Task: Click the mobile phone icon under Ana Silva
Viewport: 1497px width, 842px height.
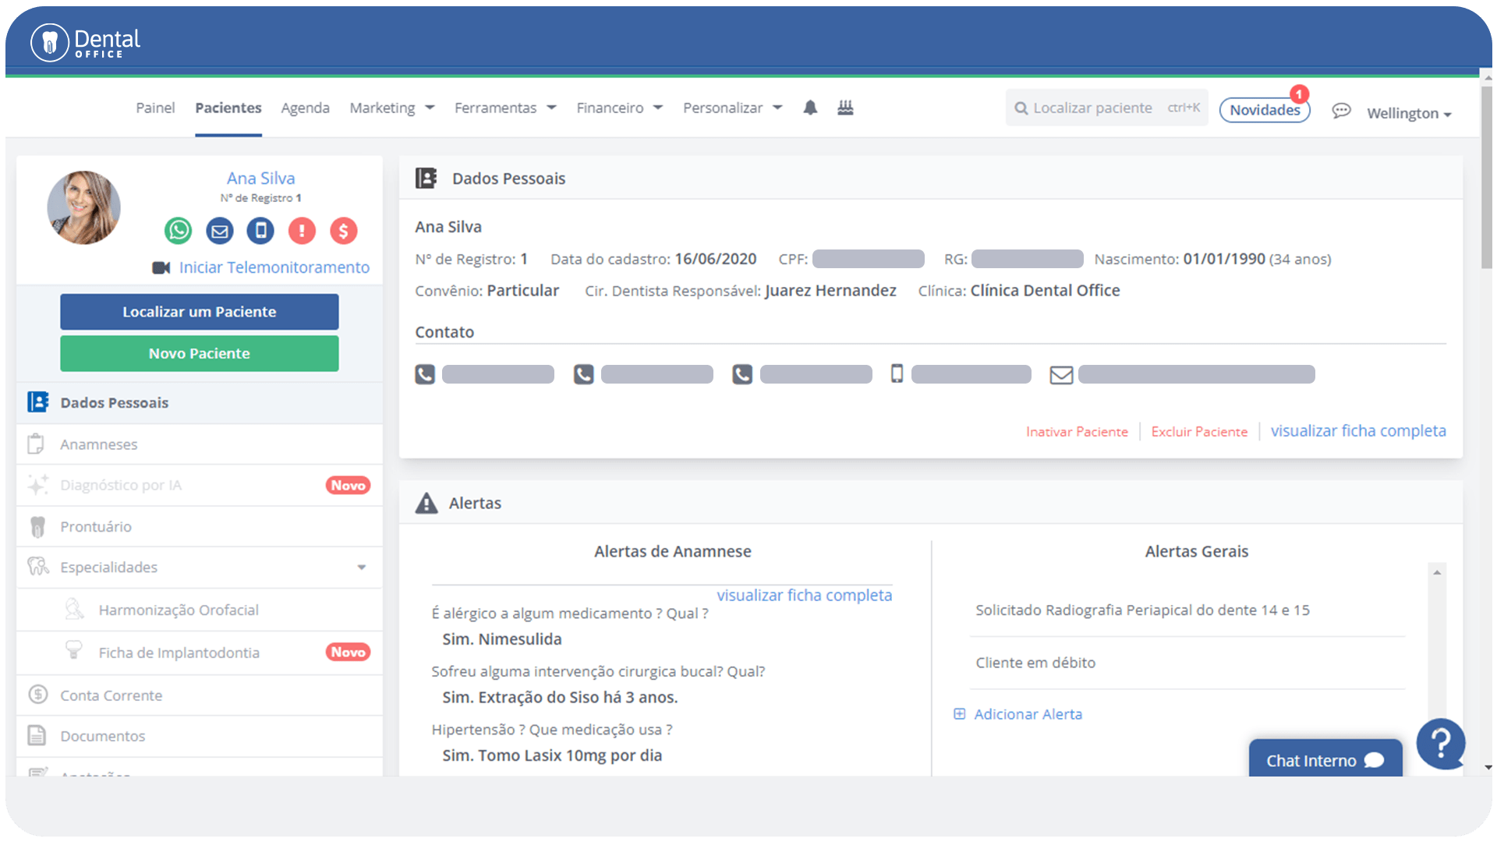Action: (x=260, y=231)
